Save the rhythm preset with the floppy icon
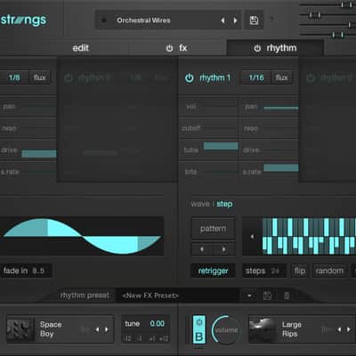 [x=267, y=295]
